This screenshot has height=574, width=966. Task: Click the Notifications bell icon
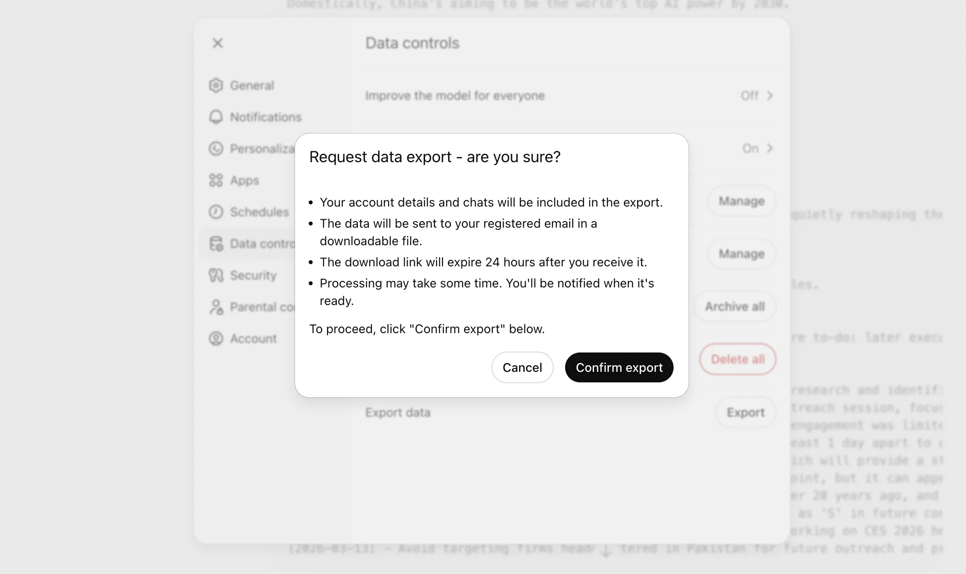[216, 117]
